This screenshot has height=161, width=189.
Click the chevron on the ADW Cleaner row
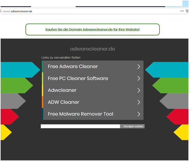pos(139,102)
